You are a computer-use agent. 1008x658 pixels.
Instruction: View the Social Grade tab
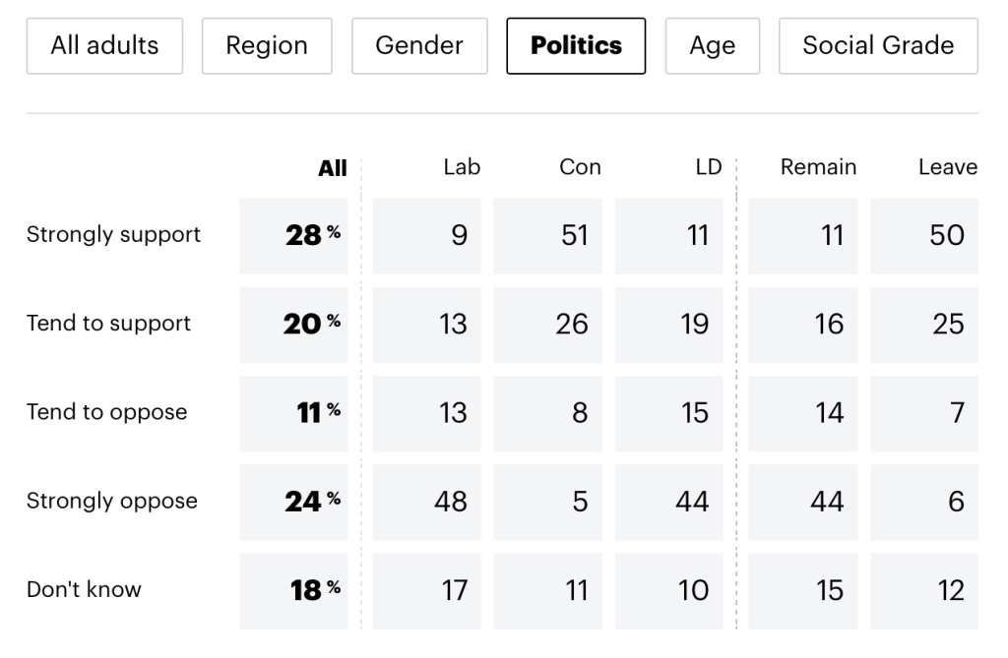(x=878, y=45)
